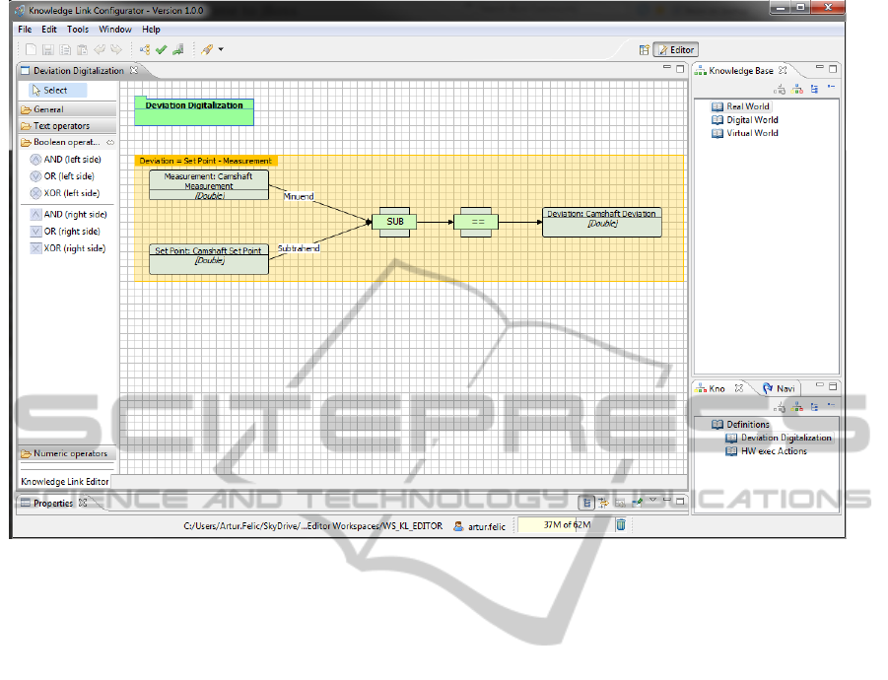The width and height of the screenshot is (888, 680).
Task: Click the New file toolbar icon
Action: [x=31, y=49]
